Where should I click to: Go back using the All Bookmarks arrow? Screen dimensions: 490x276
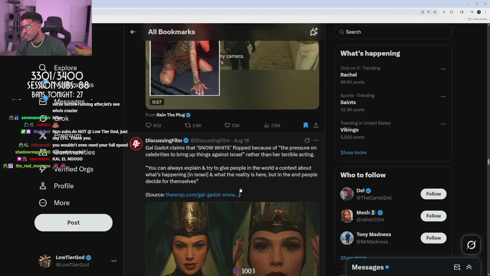132,32
